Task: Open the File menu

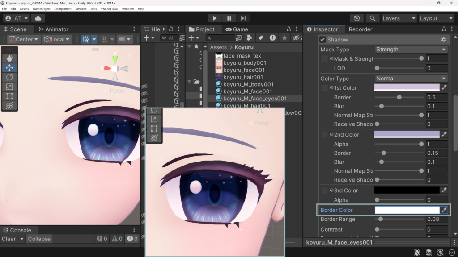Action: pos(4,9)
